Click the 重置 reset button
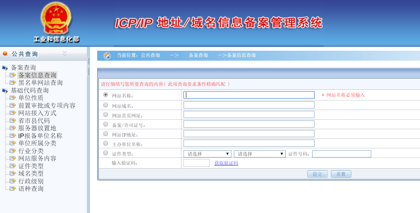The width and height of the screenshot is (420, 213). click(x=341, y=174)
